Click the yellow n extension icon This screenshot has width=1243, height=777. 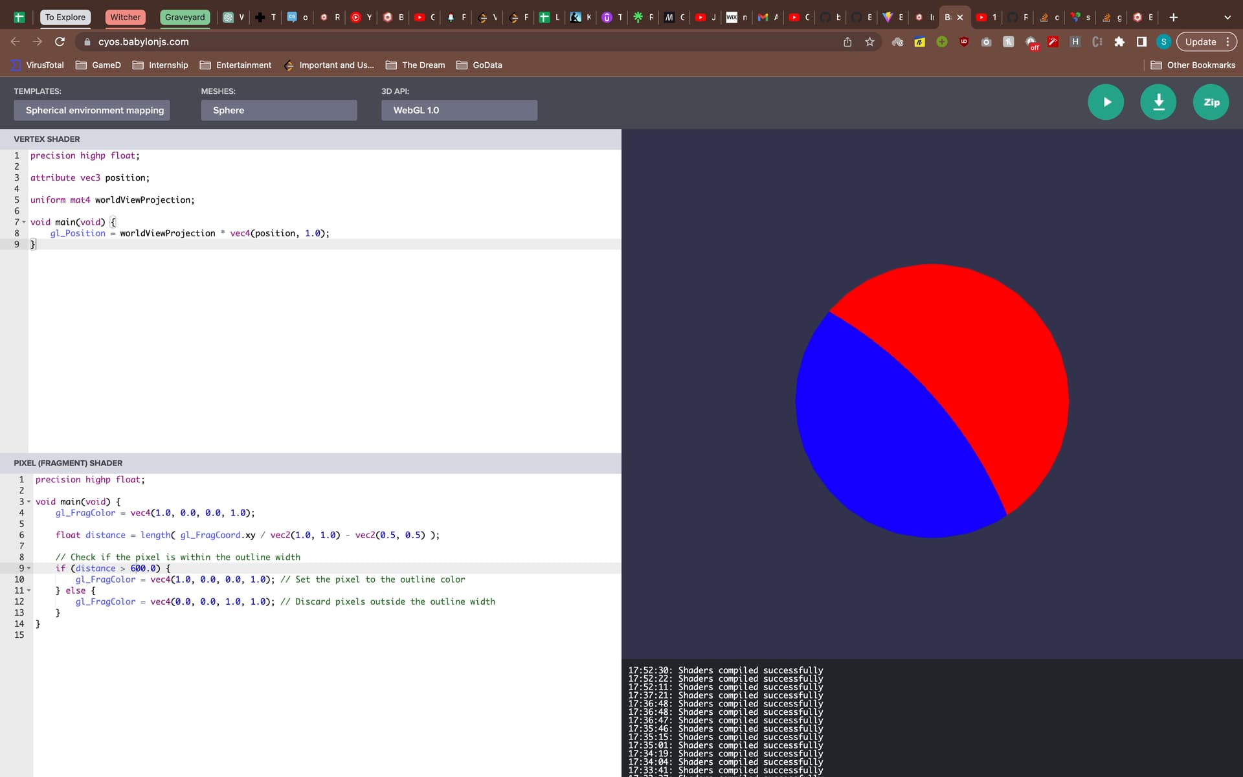919,42
